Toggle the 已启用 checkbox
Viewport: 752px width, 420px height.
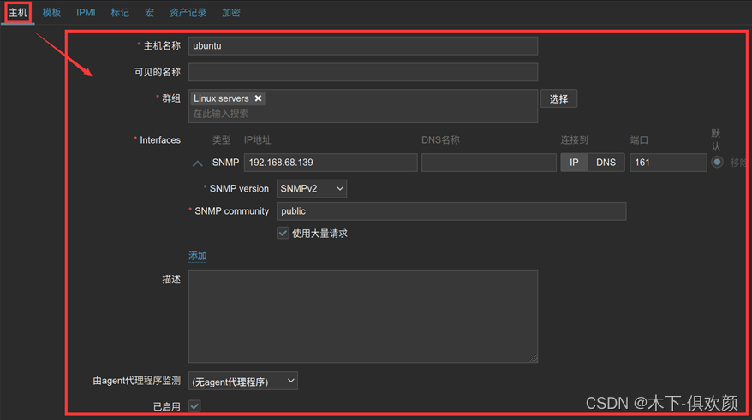pos(194,406)
